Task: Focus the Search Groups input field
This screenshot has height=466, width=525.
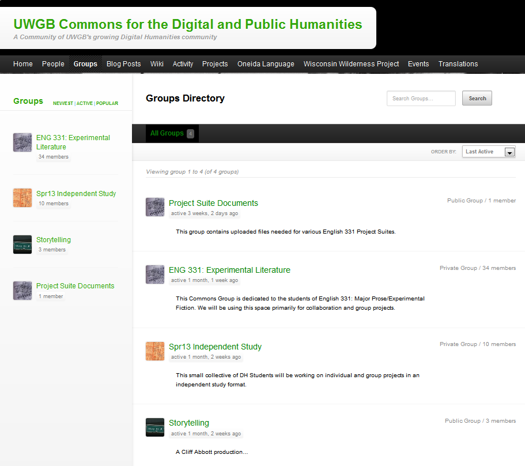Action: (x=421, y=98)
